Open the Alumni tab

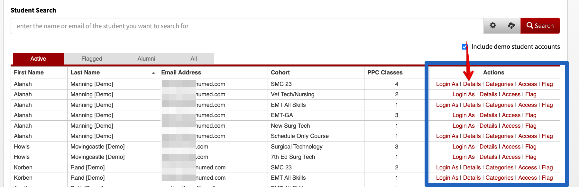coord(146,59)
